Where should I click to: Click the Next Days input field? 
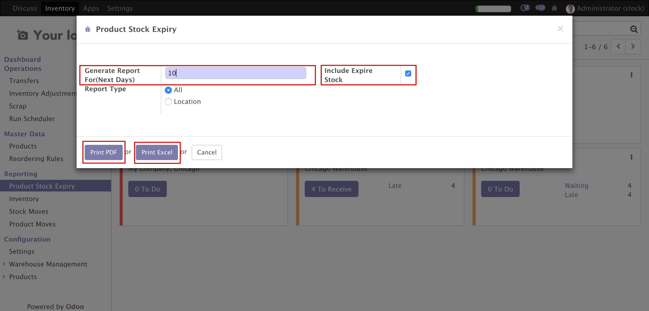tap(236, 73)
